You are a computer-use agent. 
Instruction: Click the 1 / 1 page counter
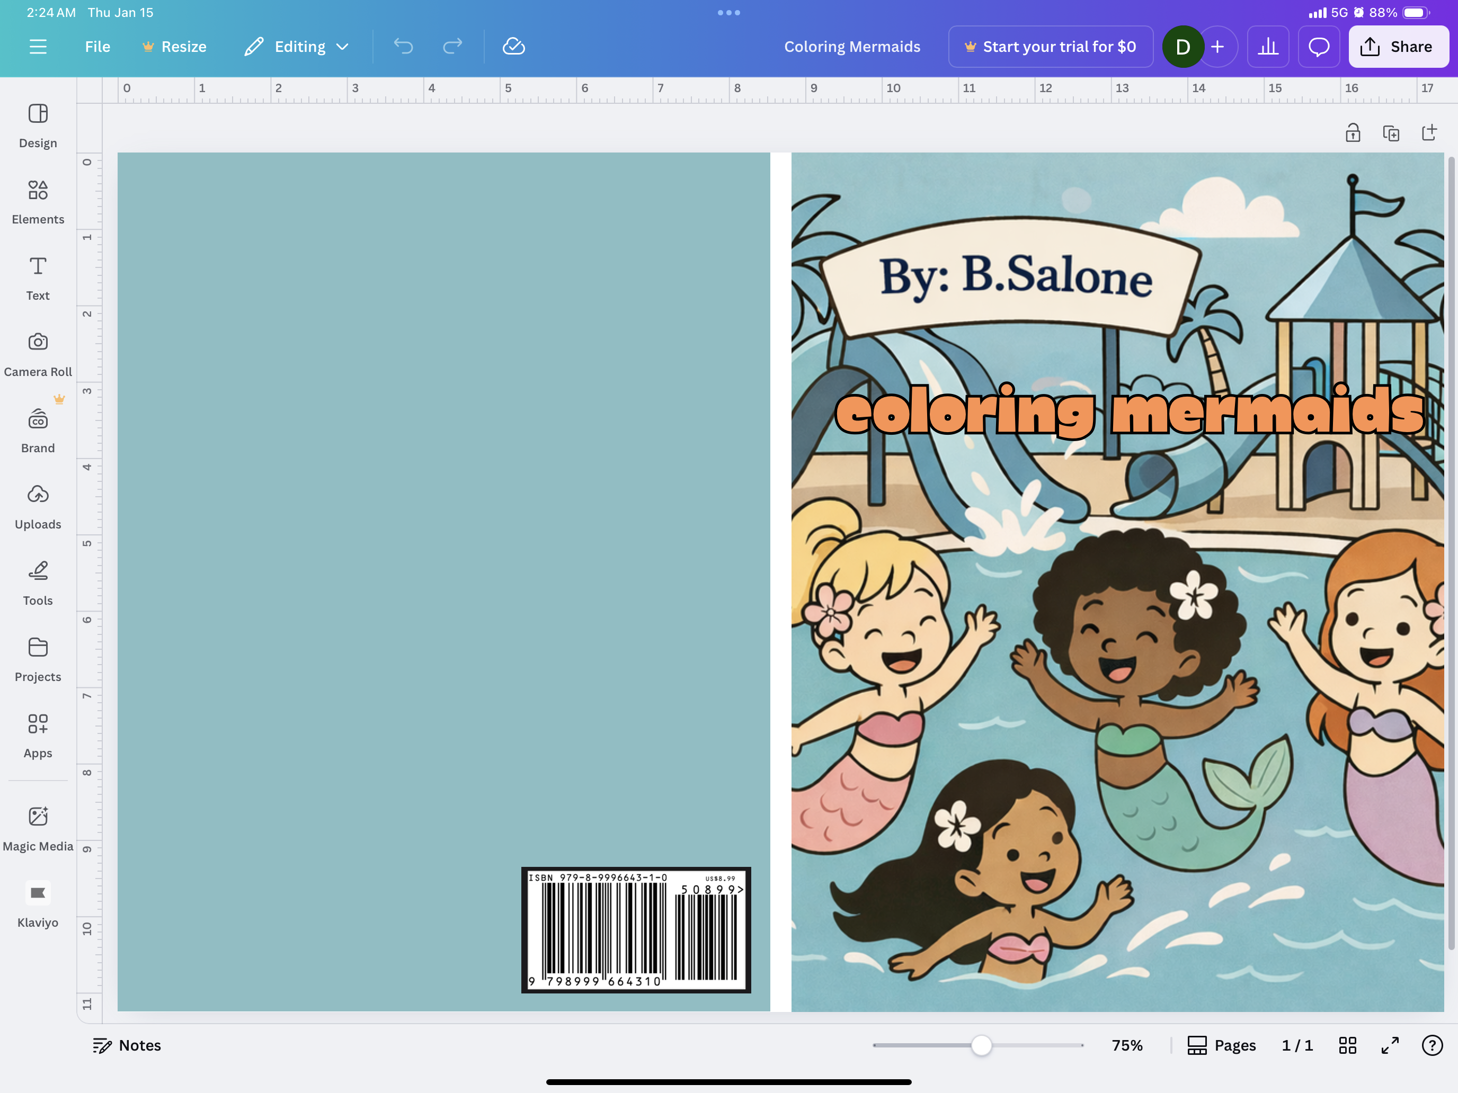pyautogui.click(x=1297, y=1045)
